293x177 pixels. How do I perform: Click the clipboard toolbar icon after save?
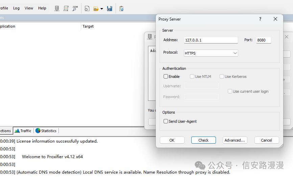pos(121,8)
